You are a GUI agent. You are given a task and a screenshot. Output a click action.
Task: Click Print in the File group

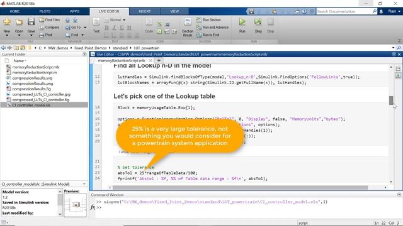point(46,35)
